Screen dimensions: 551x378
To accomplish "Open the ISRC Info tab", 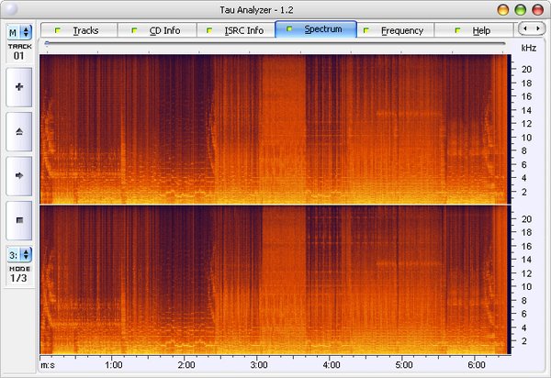I will click(x=236, y=30).
